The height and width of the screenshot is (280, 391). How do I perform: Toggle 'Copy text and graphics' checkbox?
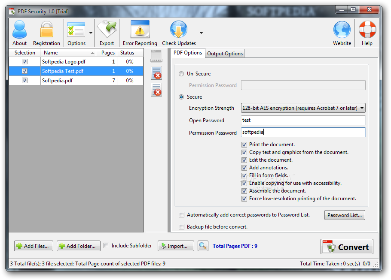pos(244,152)
